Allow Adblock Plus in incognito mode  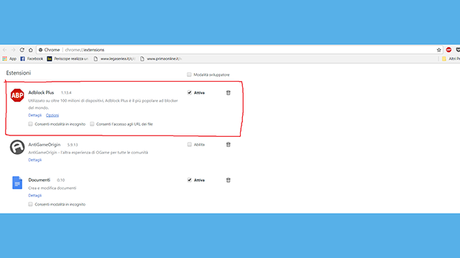30,124
